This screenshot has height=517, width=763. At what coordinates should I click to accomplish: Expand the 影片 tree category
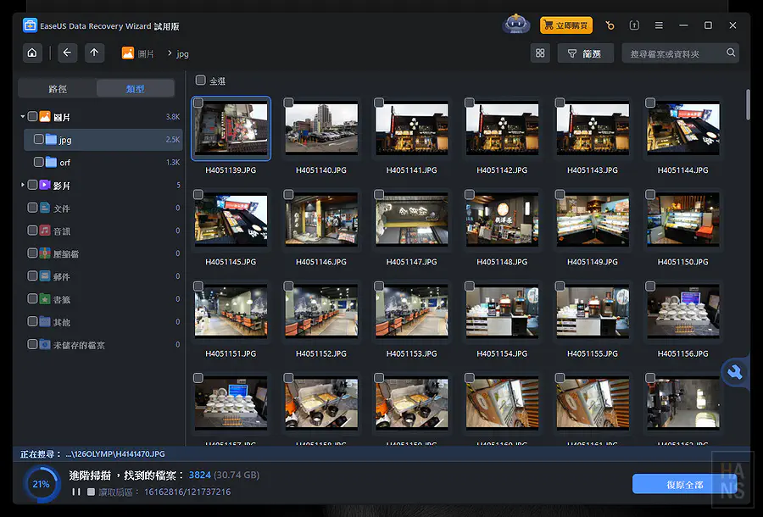point(23,185)
